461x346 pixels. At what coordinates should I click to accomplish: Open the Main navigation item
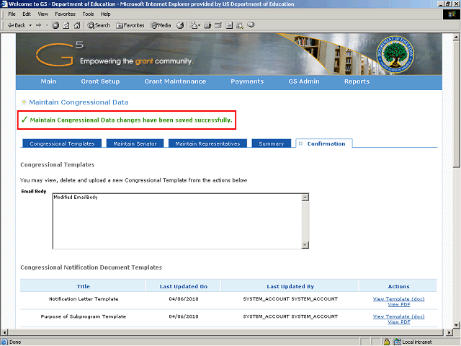[x=48, y=81]
